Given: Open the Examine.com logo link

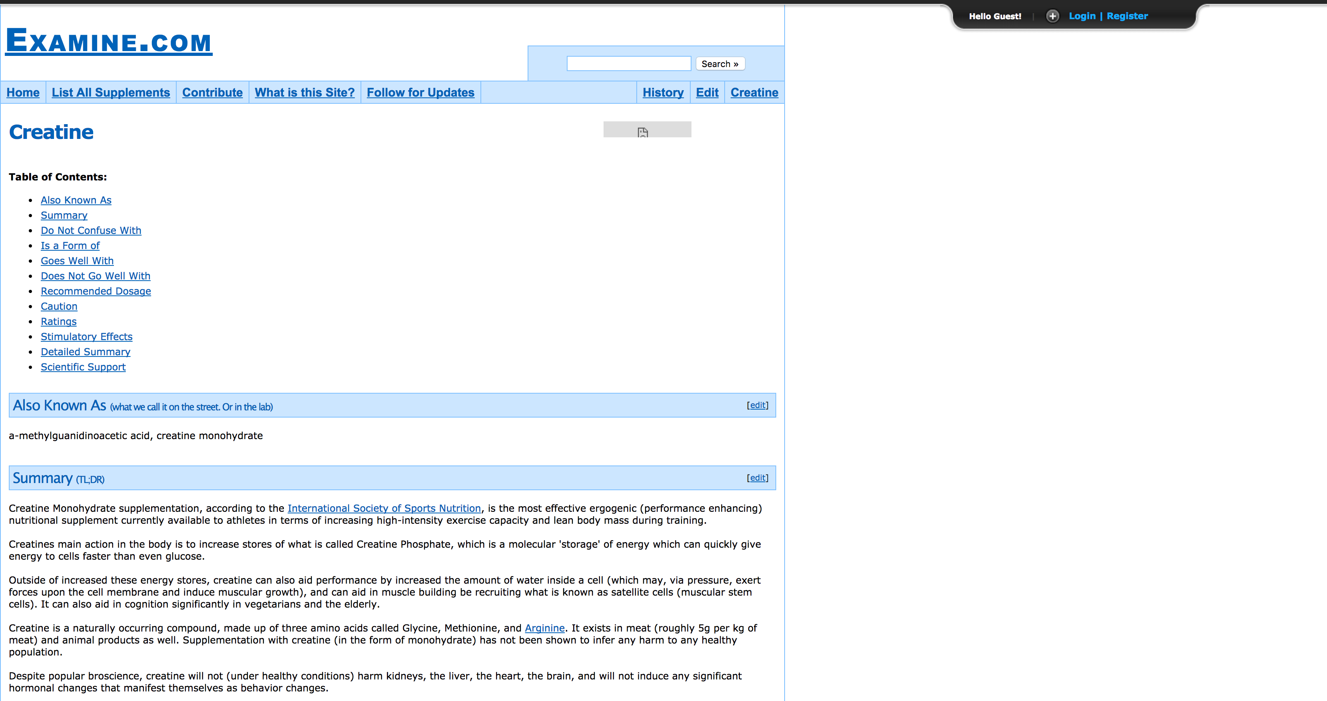Looking at the screenshot, I should [109, 41].
